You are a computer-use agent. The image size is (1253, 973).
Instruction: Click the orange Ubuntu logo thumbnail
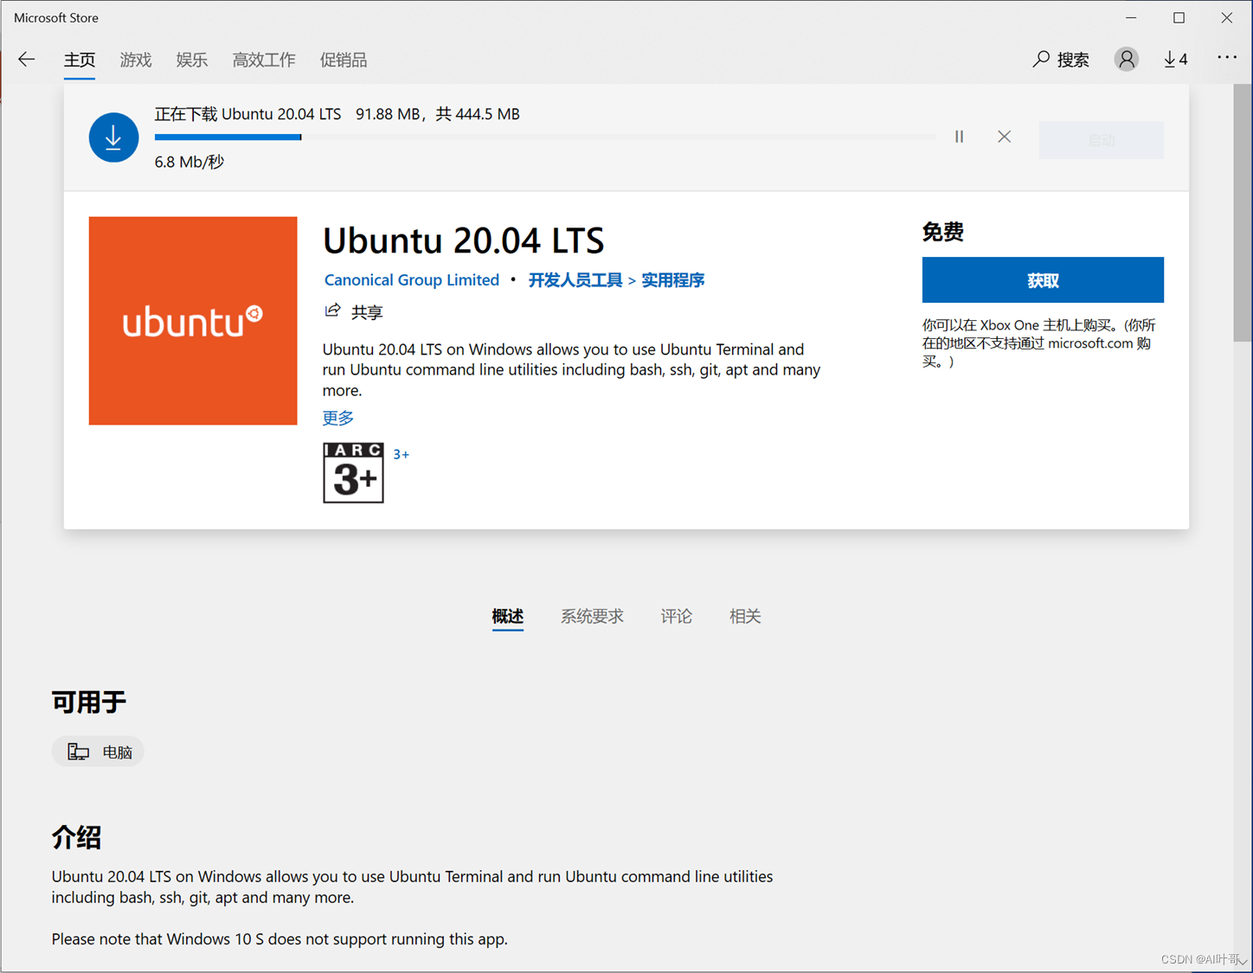point(193,321)
